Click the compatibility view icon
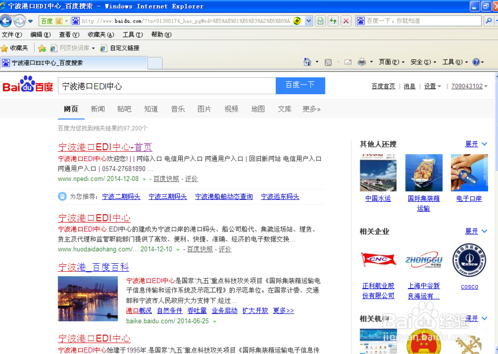The image size is (498, 354). (320, 21)
